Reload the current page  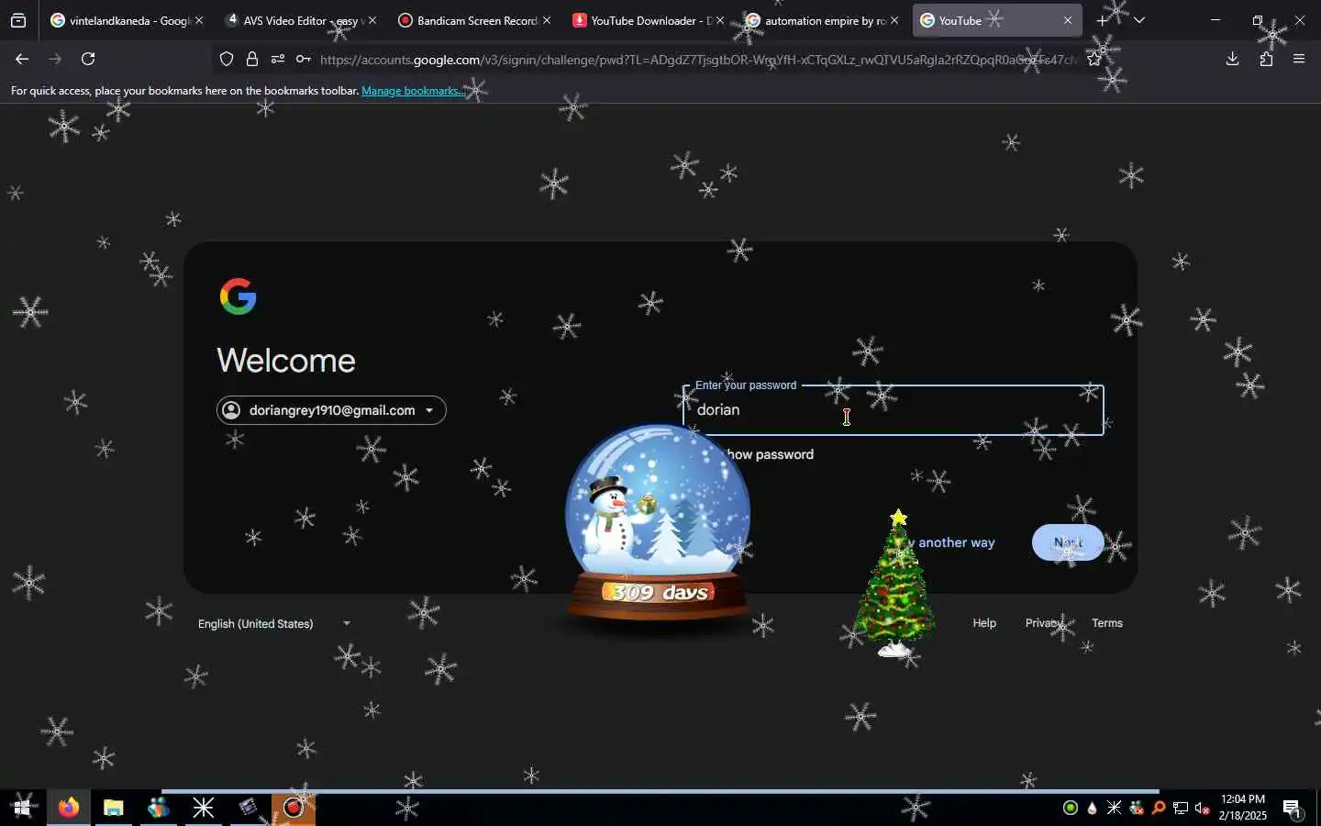click(88, 60)
